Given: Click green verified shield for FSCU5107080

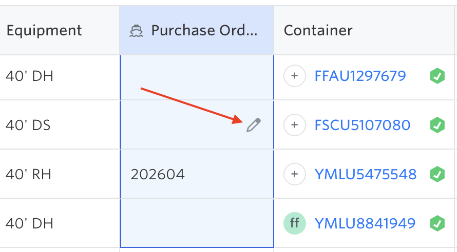Looking at the screenshot, I should coord(437,125).
